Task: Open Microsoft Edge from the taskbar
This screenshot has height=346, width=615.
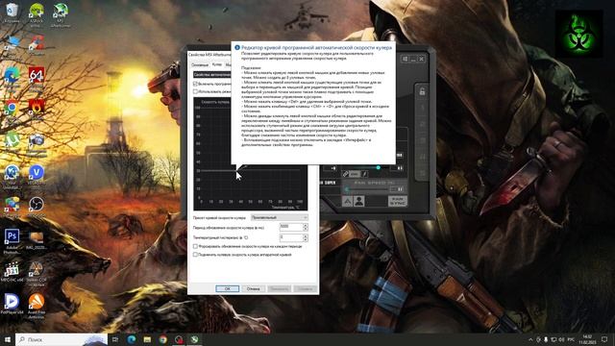Action: tap(132, 339)
